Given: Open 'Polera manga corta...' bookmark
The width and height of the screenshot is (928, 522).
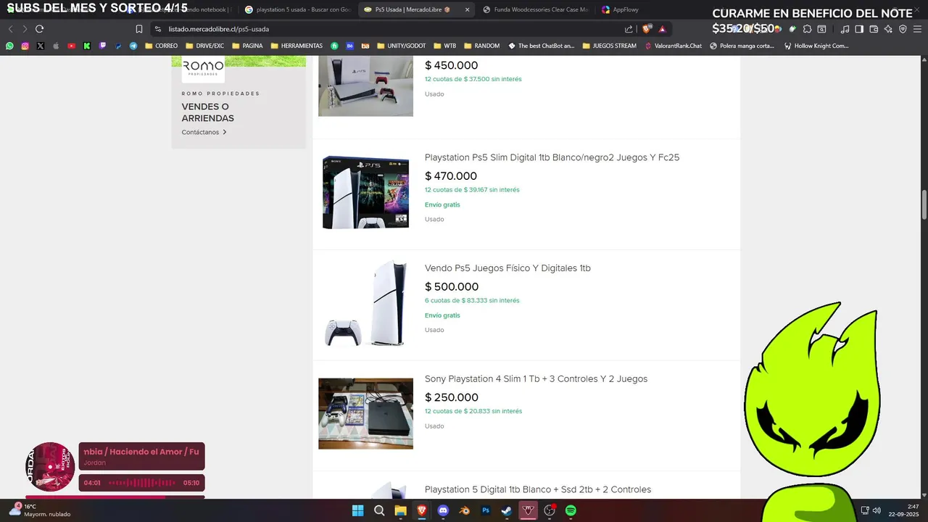Looking at the screenshot, I should (x=742, y=46).
